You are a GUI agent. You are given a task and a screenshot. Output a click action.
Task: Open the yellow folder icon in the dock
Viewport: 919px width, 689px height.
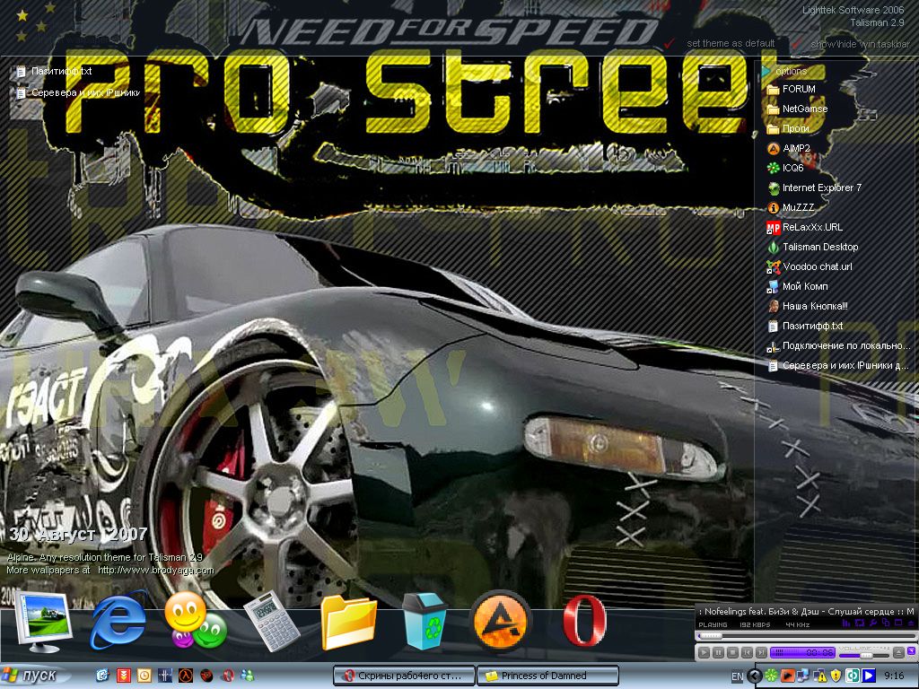tap(349, 623)
